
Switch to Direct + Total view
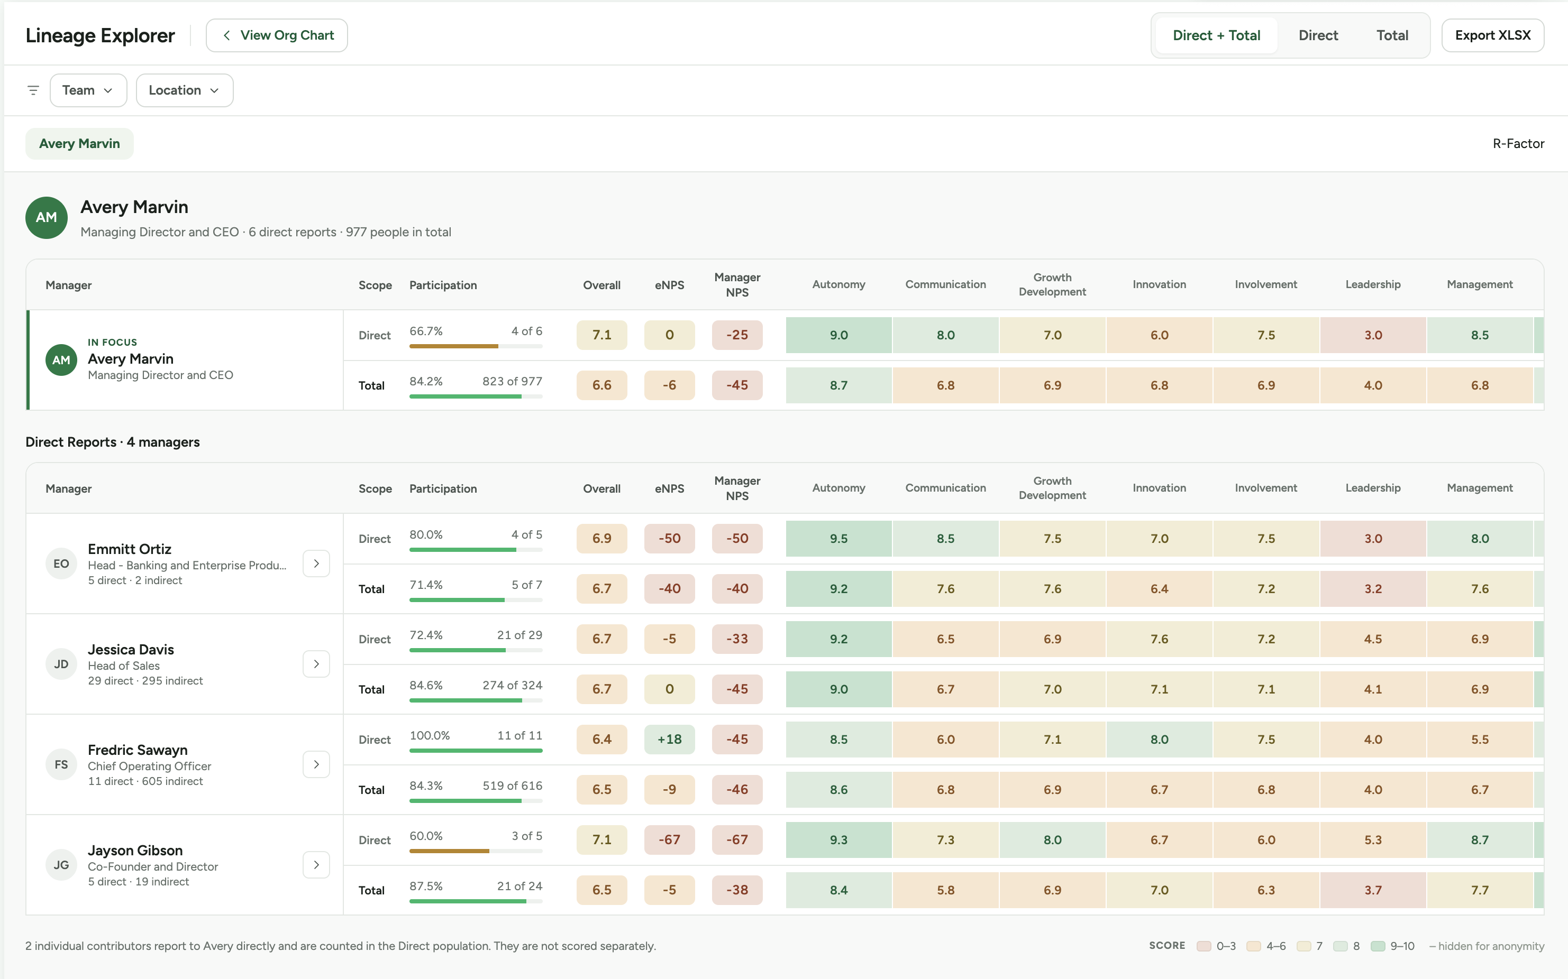pyautogui.click(x=1216, y=35)
